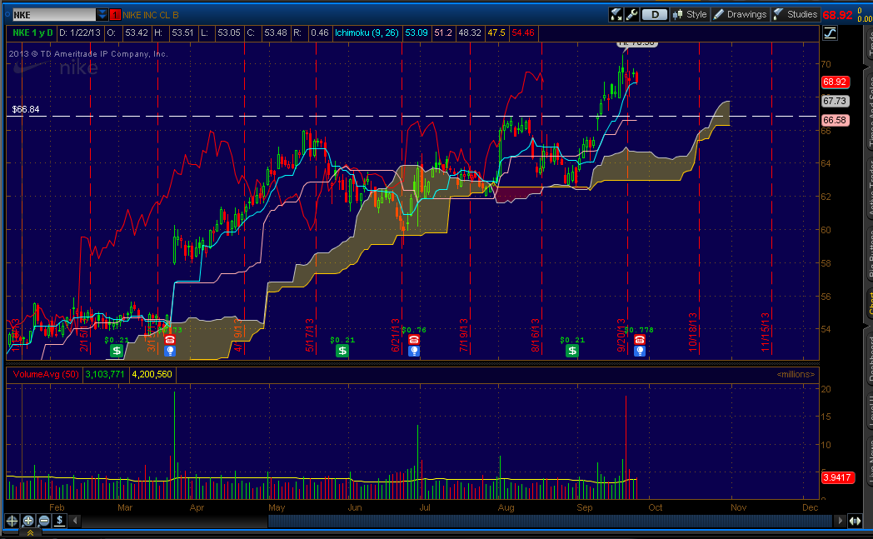Click the May dividend dollar icon
Viewport: 873px width, 539px height.
tap(342, 350)
